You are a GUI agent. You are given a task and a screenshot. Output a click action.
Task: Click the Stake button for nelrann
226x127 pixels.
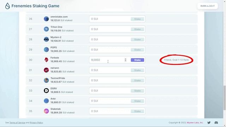click(137, 70)
